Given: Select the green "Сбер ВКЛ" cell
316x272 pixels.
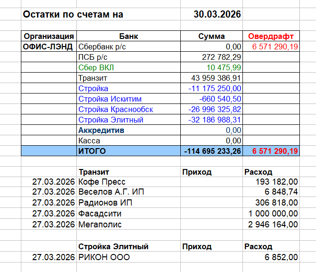Looking at the screenshot, I should tap(129, 67).
